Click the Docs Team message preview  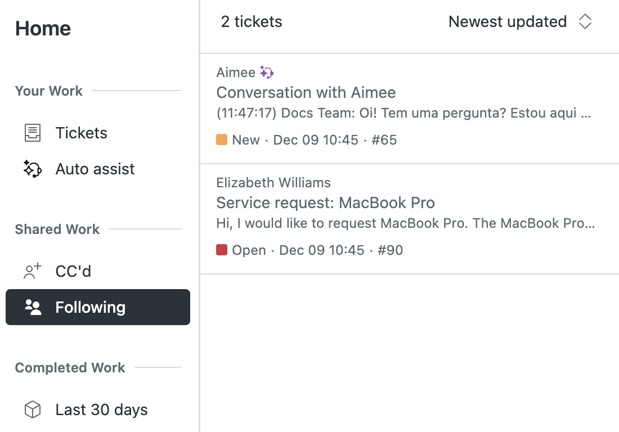(403, 113)
